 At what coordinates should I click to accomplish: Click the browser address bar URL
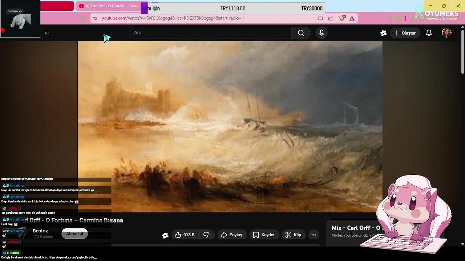(173, 18)
